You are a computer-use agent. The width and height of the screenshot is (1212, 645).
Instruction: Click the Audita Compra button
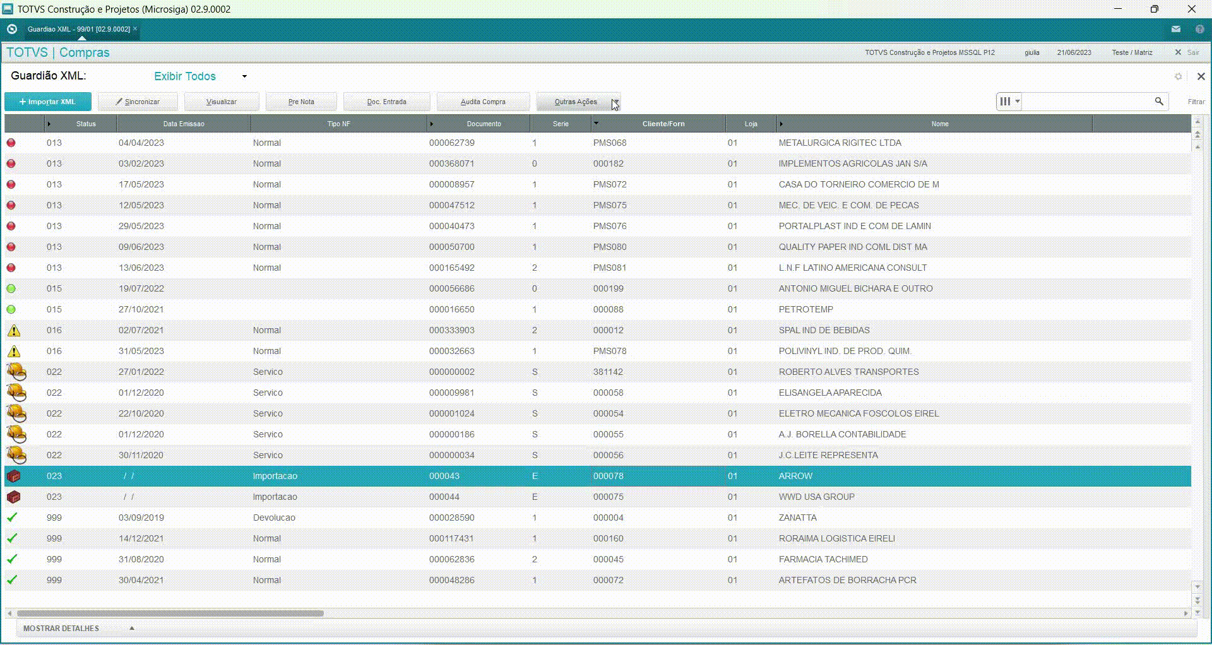click(x=483, y=102)
